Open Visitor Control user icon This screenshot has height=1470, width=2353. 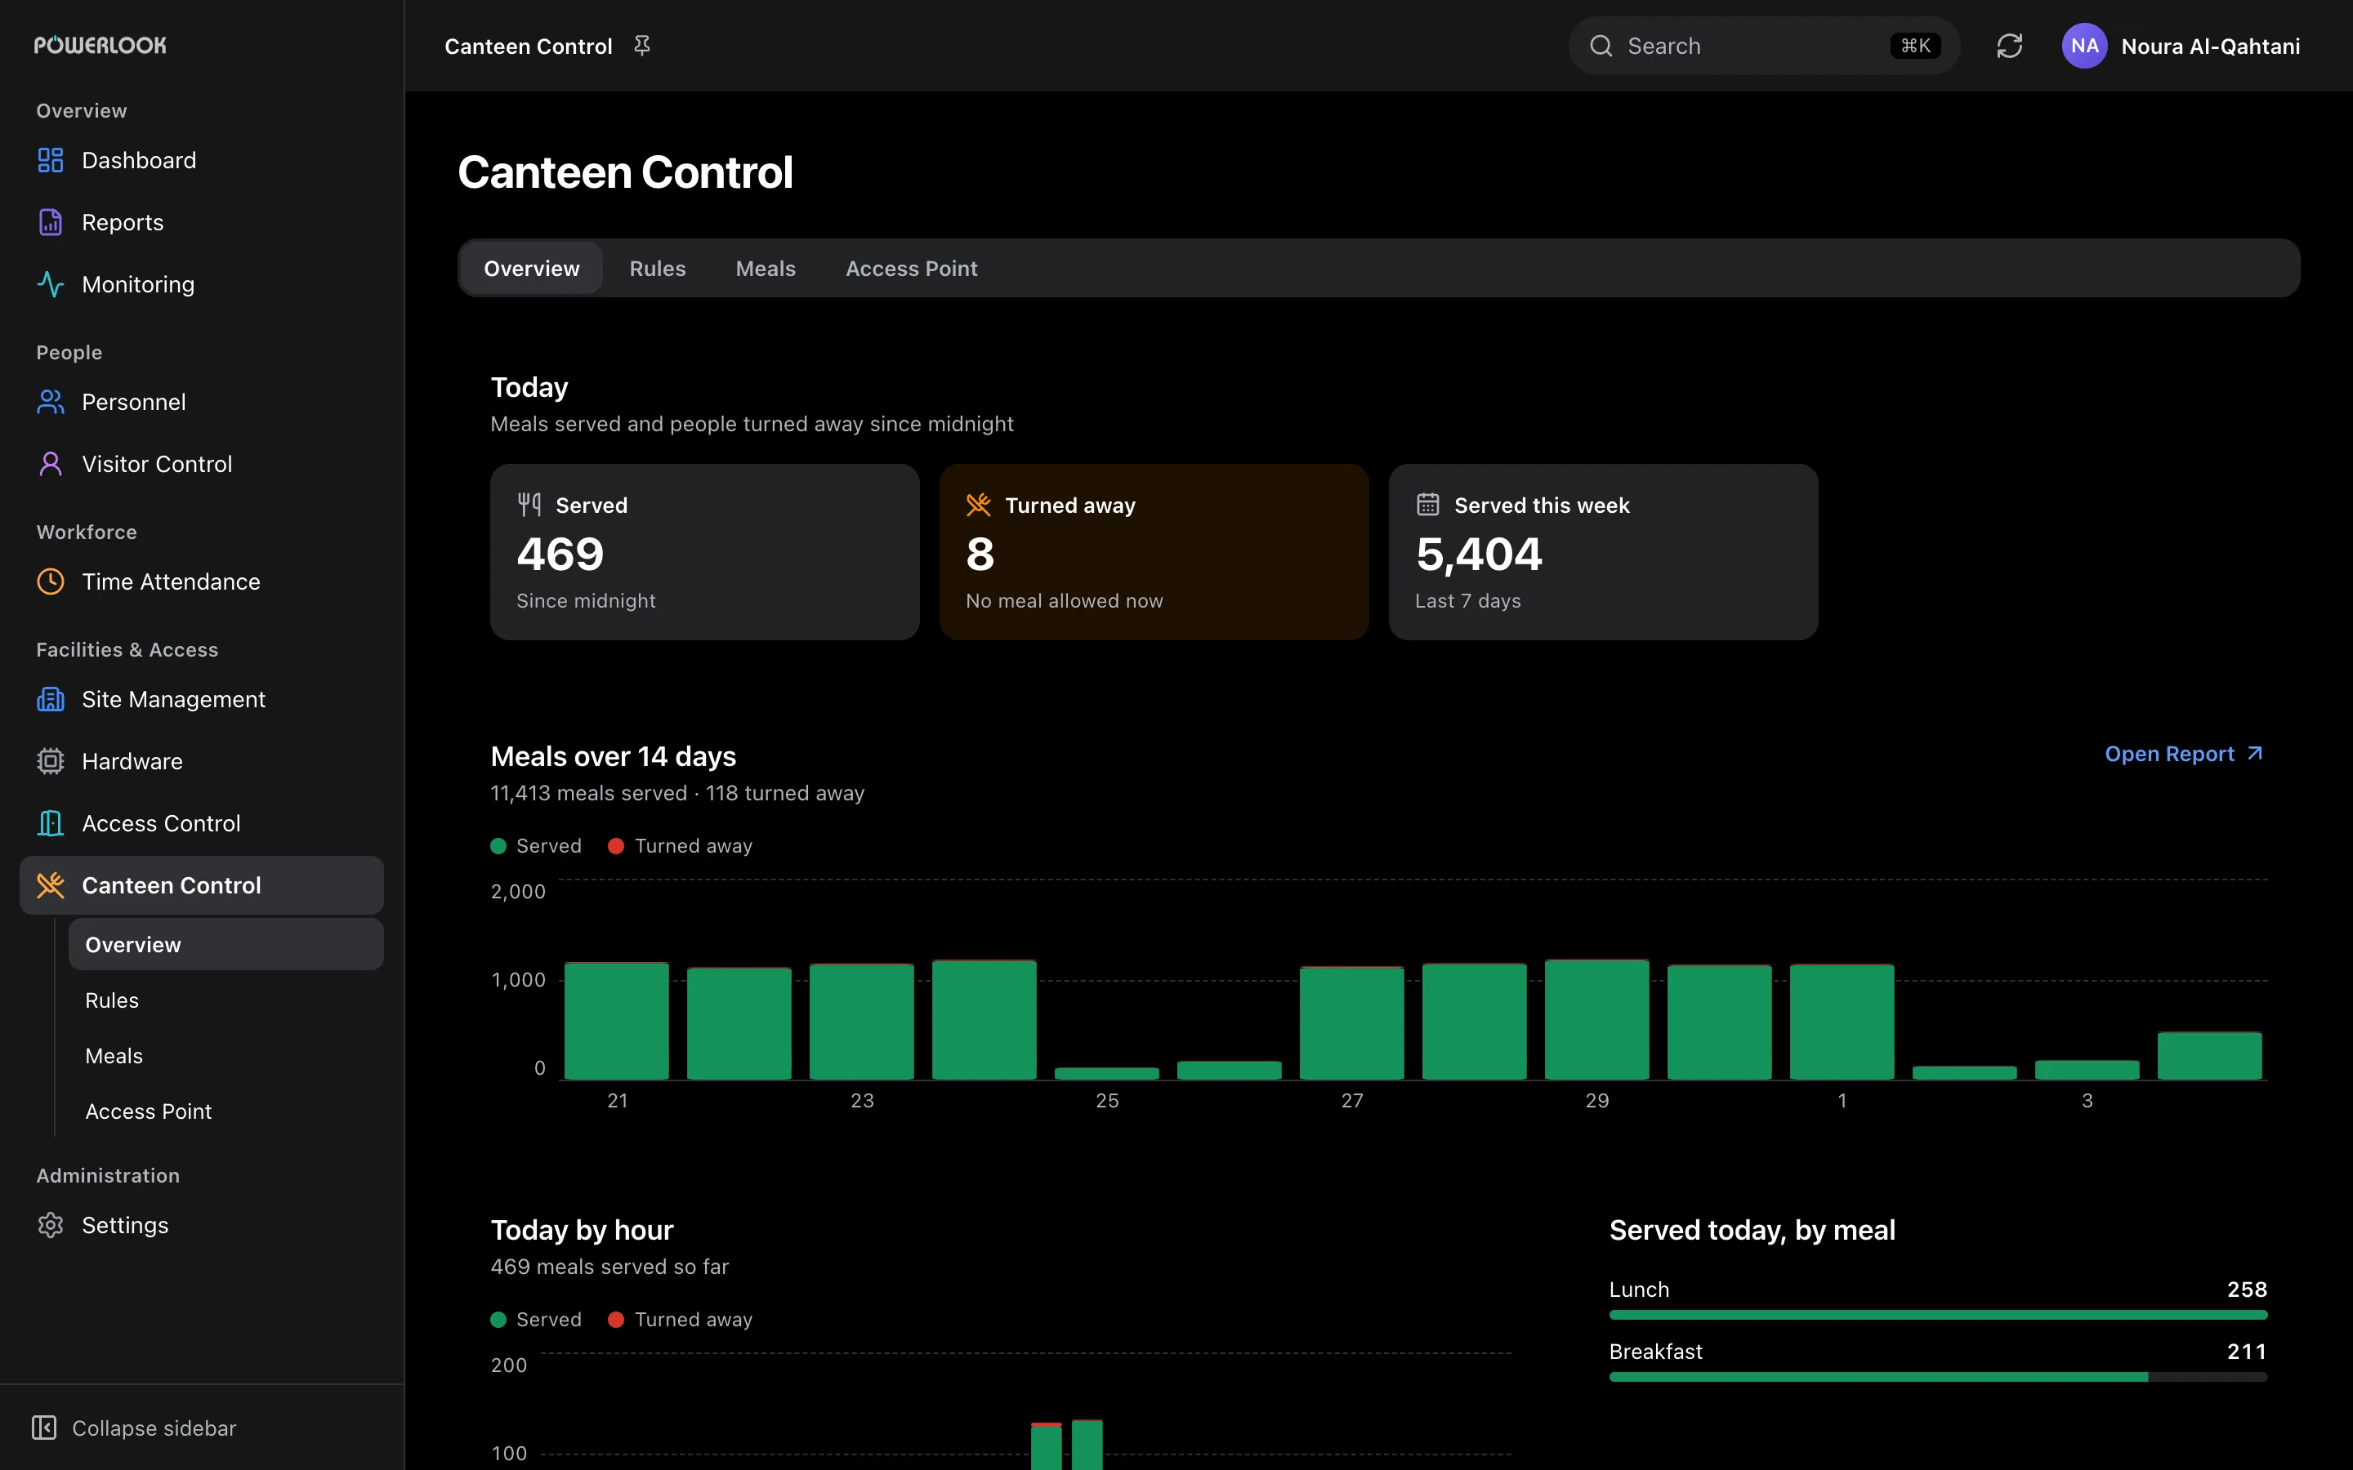51,465
